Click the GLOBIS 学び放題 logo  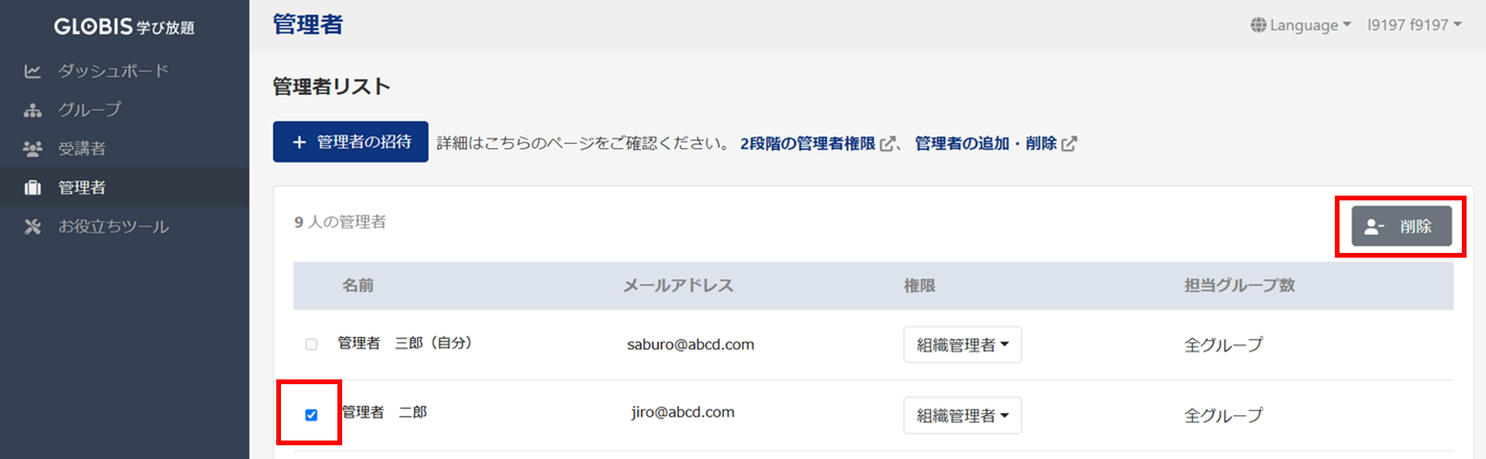click(x=124, y=27)
